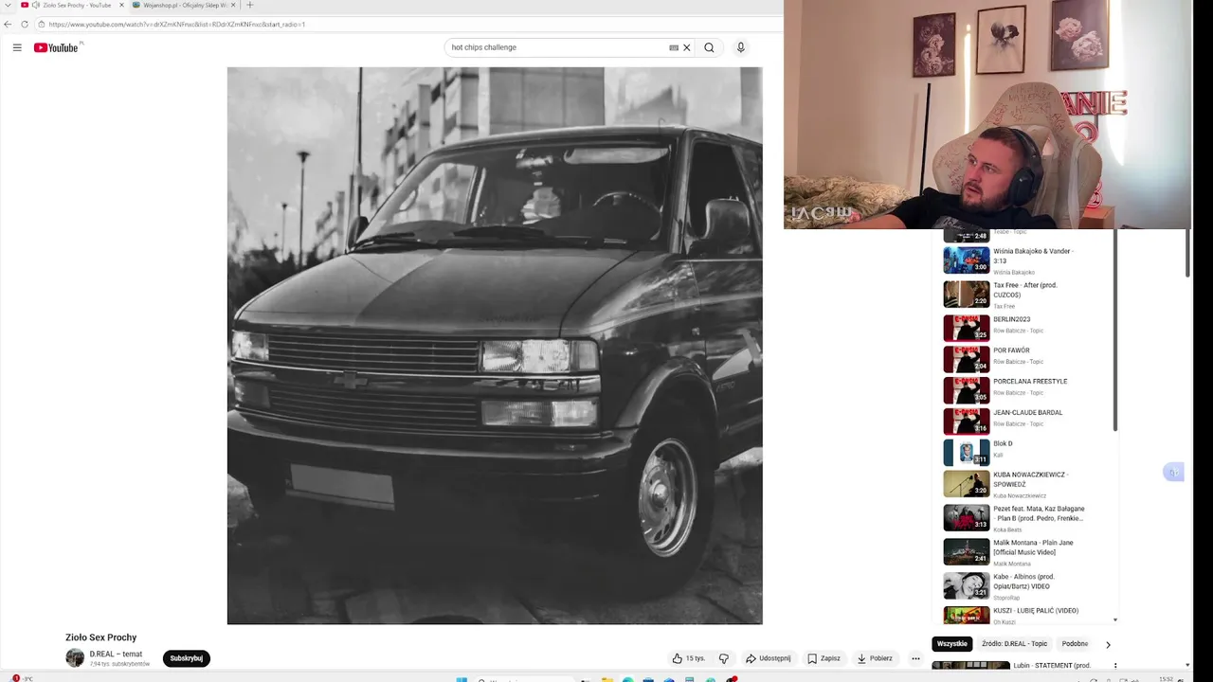Open POR FAWÓR playlist item

point(1028,359)
